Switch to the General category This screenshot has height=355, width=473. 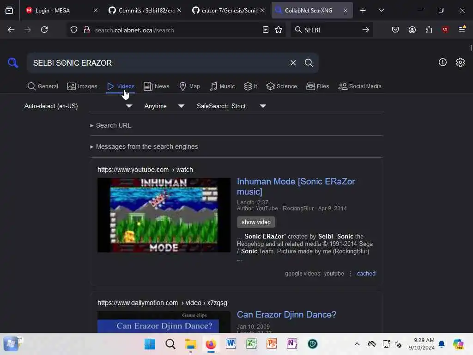point(42,86)
